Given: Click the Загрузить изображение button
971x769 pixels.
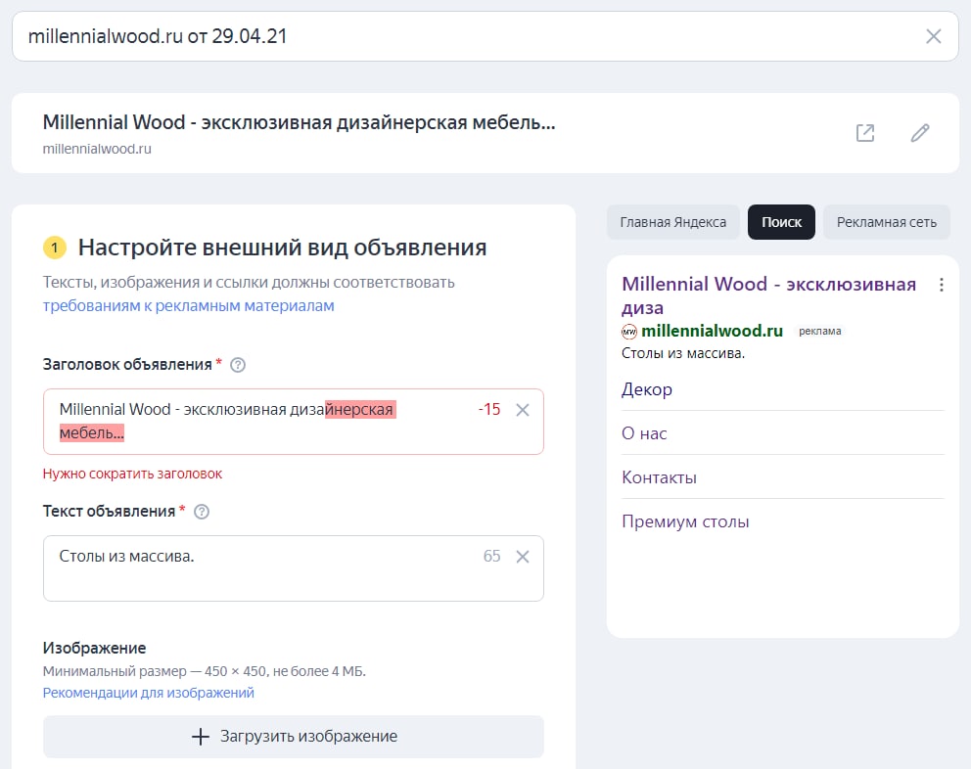Looking at the screenshot, I should (x=294, y=737).
